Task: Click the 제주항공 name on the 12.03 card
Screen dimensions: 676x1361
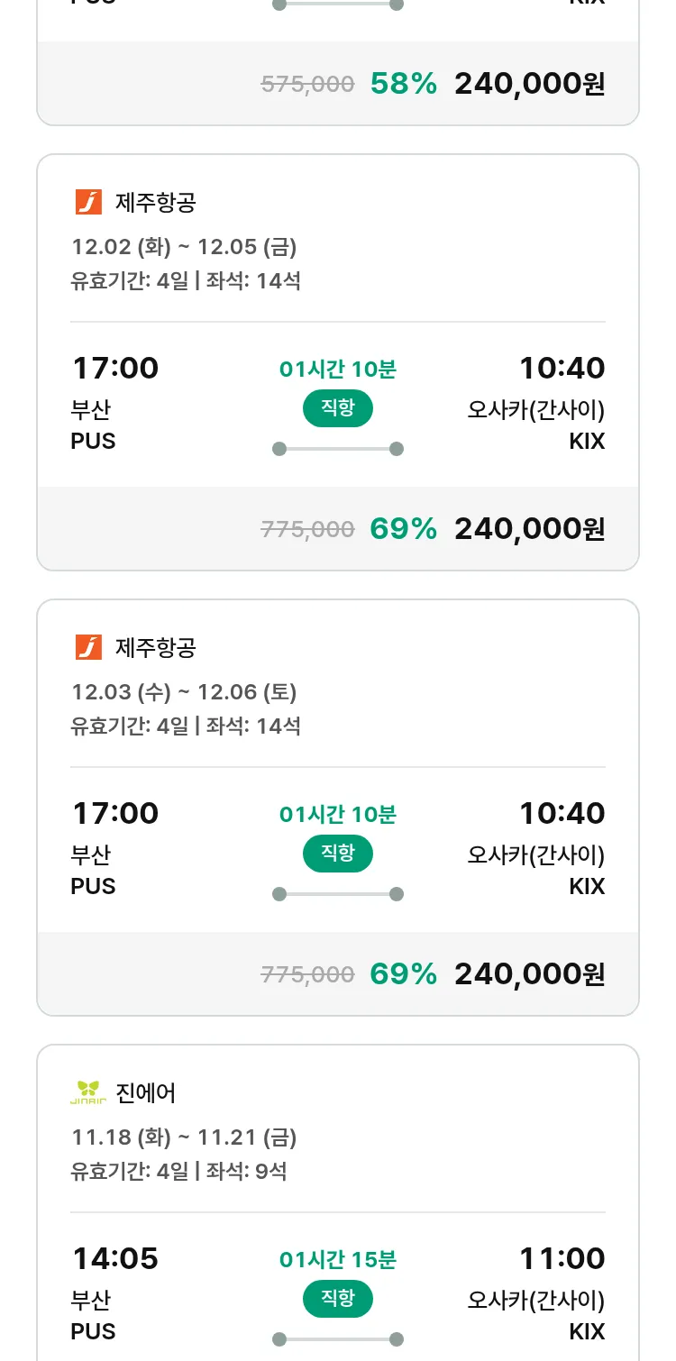Action: 155,647
